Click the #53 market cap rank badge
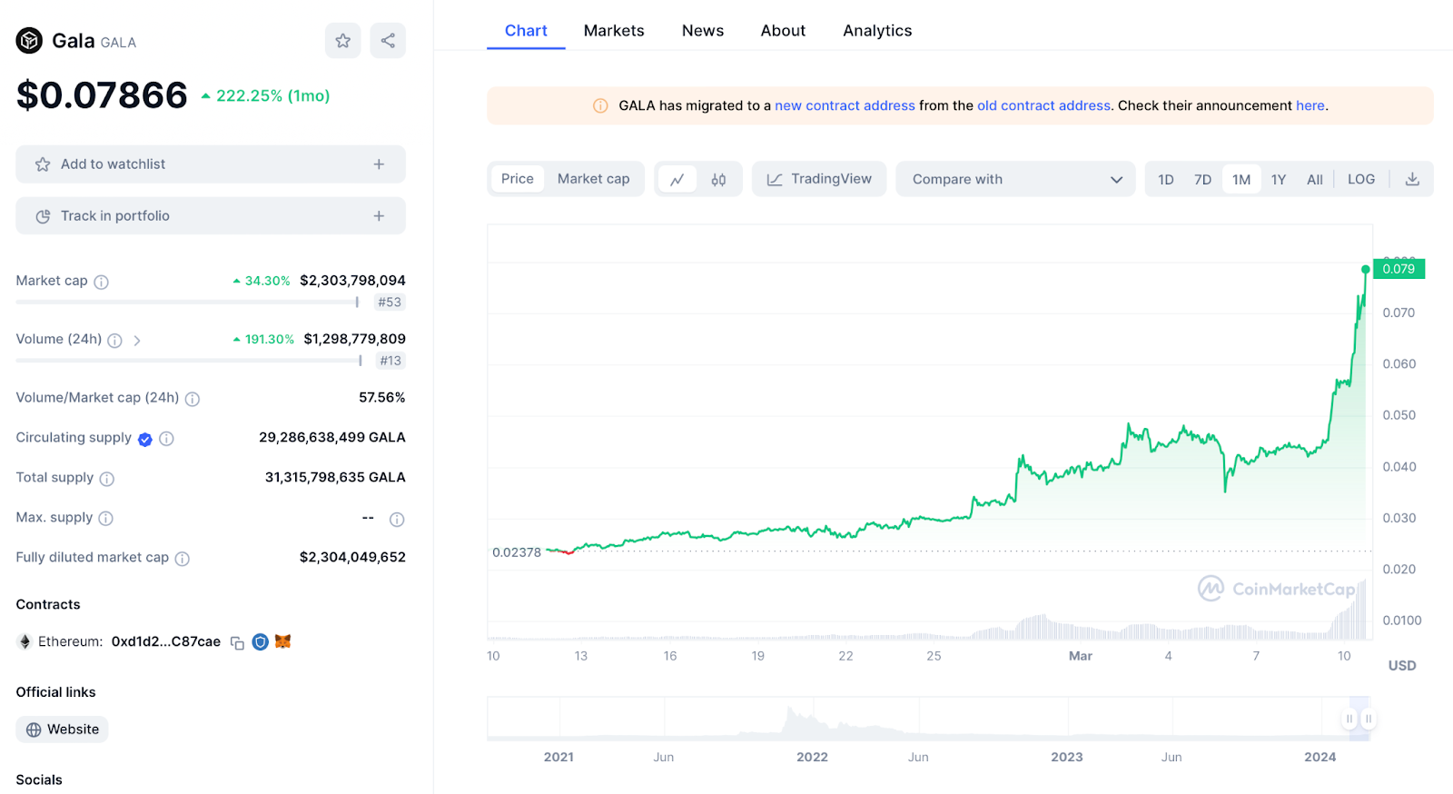The width and height of the screenshot is (1453, 794). [x=390, y=303]
